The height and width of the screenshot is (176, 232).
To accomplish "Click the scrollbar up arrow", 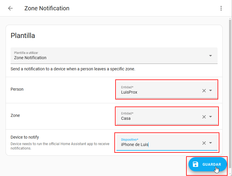I will click(x=230, y=19).
